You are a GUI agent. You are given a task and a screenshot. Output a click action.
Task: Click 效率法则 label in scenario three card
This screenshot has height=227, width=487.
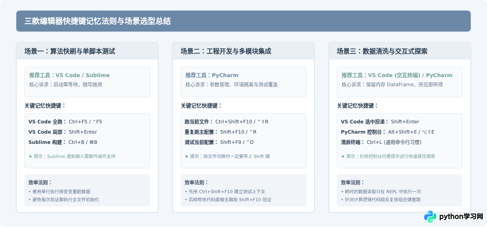[353, 183]
